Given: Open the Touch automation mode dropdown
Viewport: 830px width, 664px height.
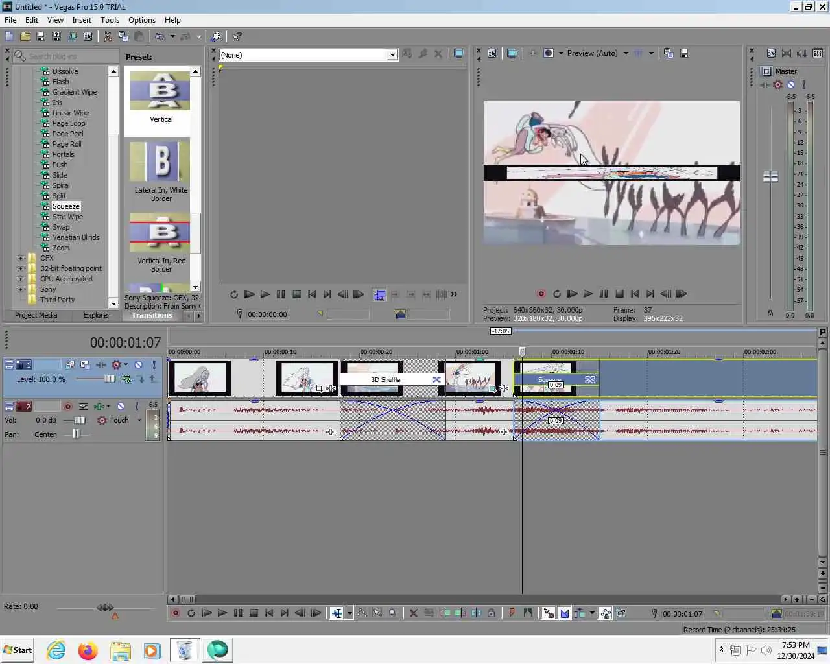Looking at the screenshot, I should (x=139, y=420).
